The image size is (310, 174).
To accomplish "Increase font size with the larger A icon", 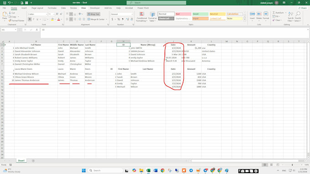I will [57, 14].
